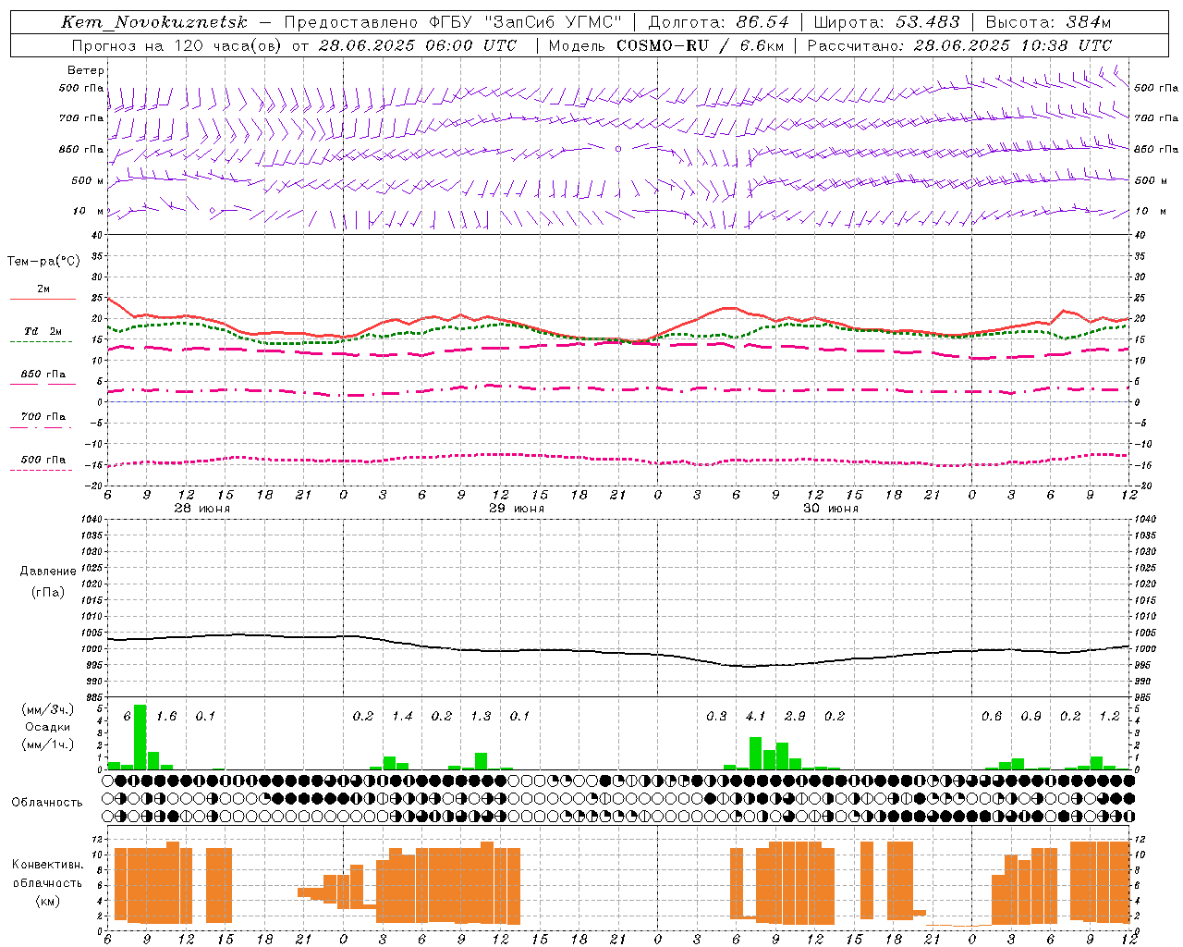The height and width of the screenshot is (947, 1183).
Task: Click the "Ветер" wind panel label
Action: pos(85,70)
